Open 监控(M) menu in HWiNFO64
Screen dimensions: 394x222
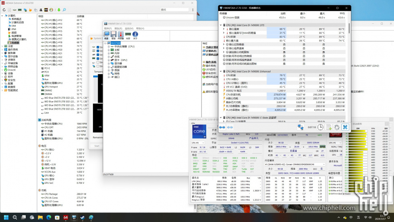tap(129, 29)
